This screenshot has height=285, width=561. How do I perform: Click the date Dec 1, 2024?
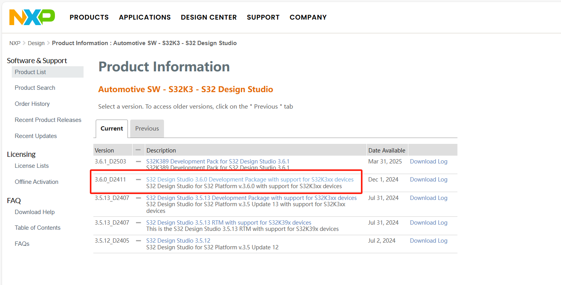point(383,180)
